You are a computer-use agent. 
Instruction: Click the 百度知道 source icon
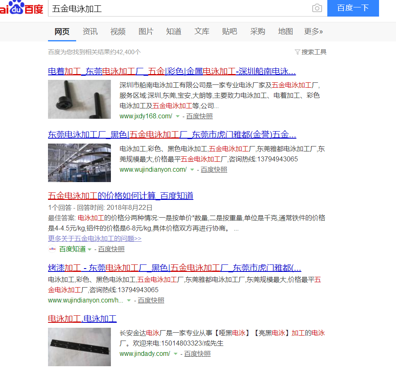52,249
